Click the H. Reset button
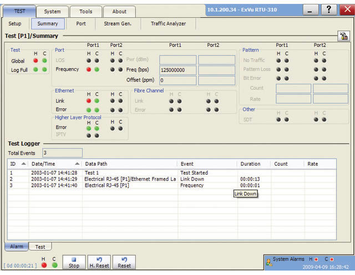 click(99, 262)
